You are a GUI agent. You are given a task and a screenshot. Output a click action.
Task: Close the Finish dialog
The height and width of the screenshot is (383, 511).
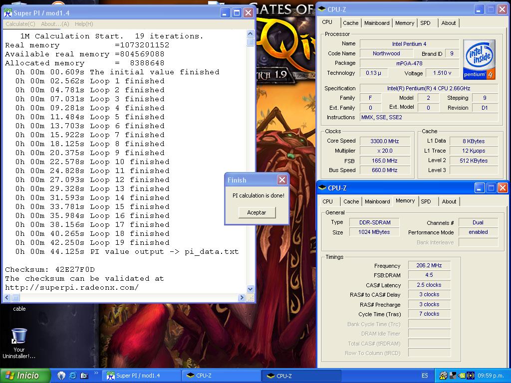(282, 180)
